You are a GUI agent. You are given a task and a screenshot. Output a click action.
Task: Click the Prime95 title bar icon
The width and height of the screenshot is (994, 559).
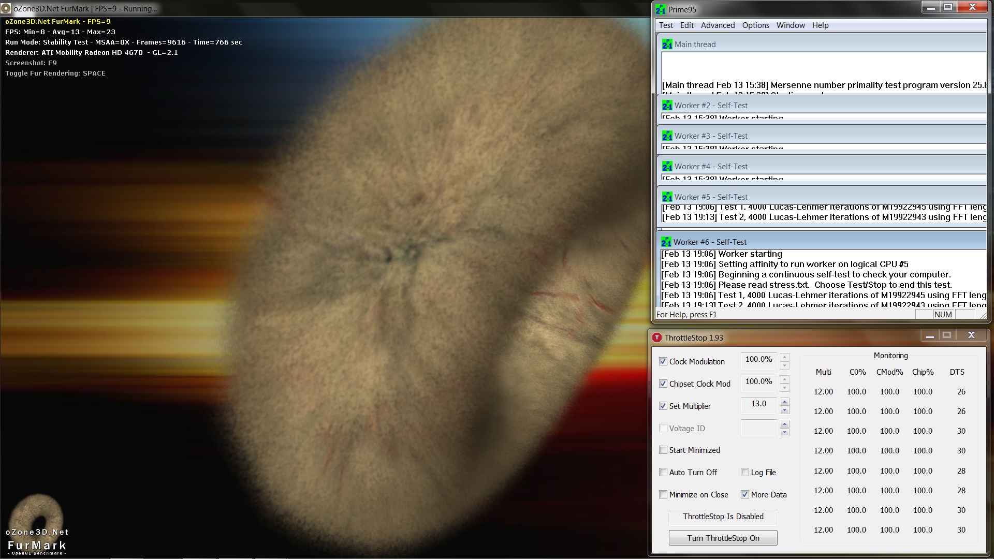point(661,9)
